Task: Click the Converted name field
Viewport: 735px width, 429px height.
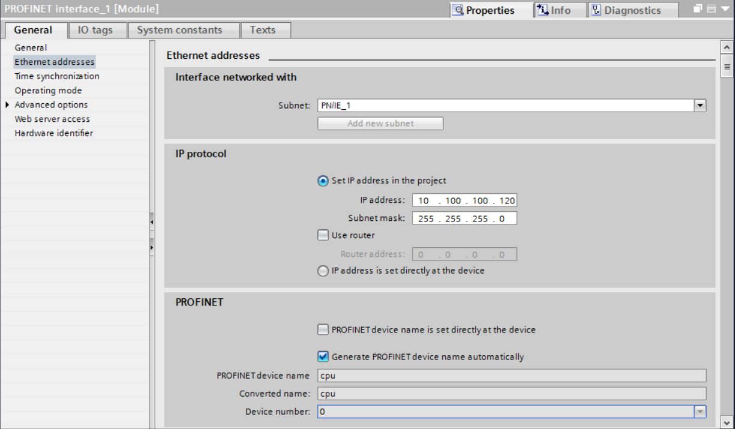Action: (x=511, y=394)
